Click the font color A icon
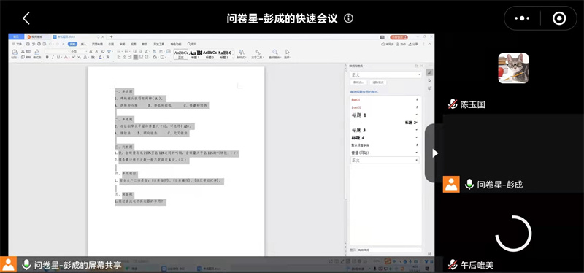 [x=100, y=58]
